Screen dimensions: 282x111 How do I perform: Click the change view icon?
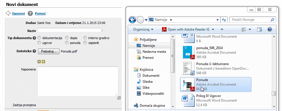point(244,29)
